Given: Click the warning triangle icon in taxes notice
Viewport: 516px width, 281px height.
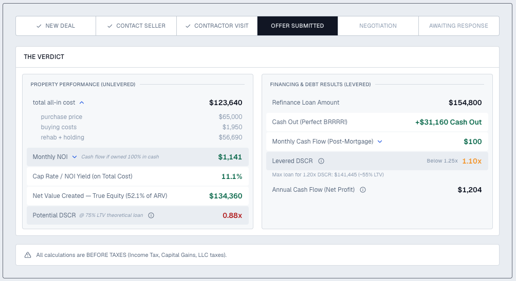Looking at the screenshot, I should [28, 255].
